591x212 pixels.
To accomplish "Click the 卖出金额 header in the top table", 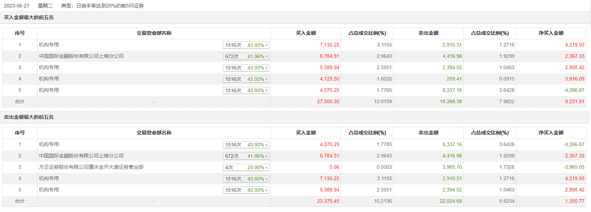I will pos(428,33).
